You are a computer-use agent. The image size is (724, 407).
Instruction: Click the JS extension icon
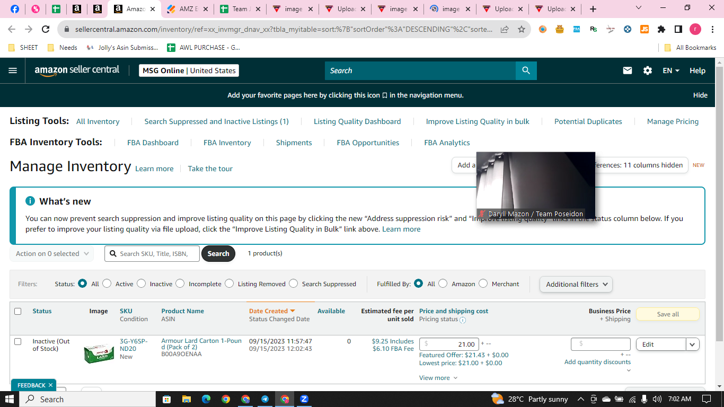coord(644,29)
